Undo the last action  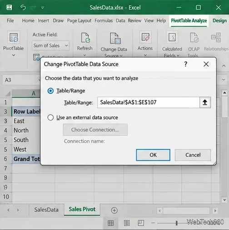pyautogui.click(x=23, y=7)
